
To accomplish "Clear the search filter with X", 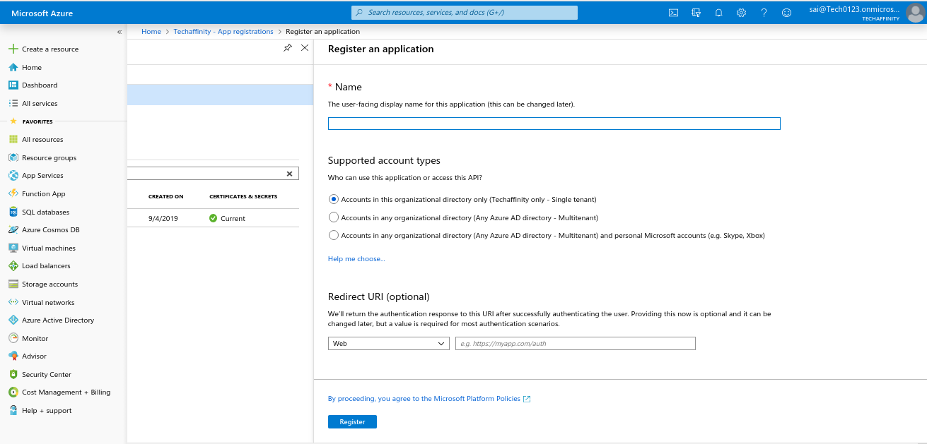I will (x=289, y=173).
